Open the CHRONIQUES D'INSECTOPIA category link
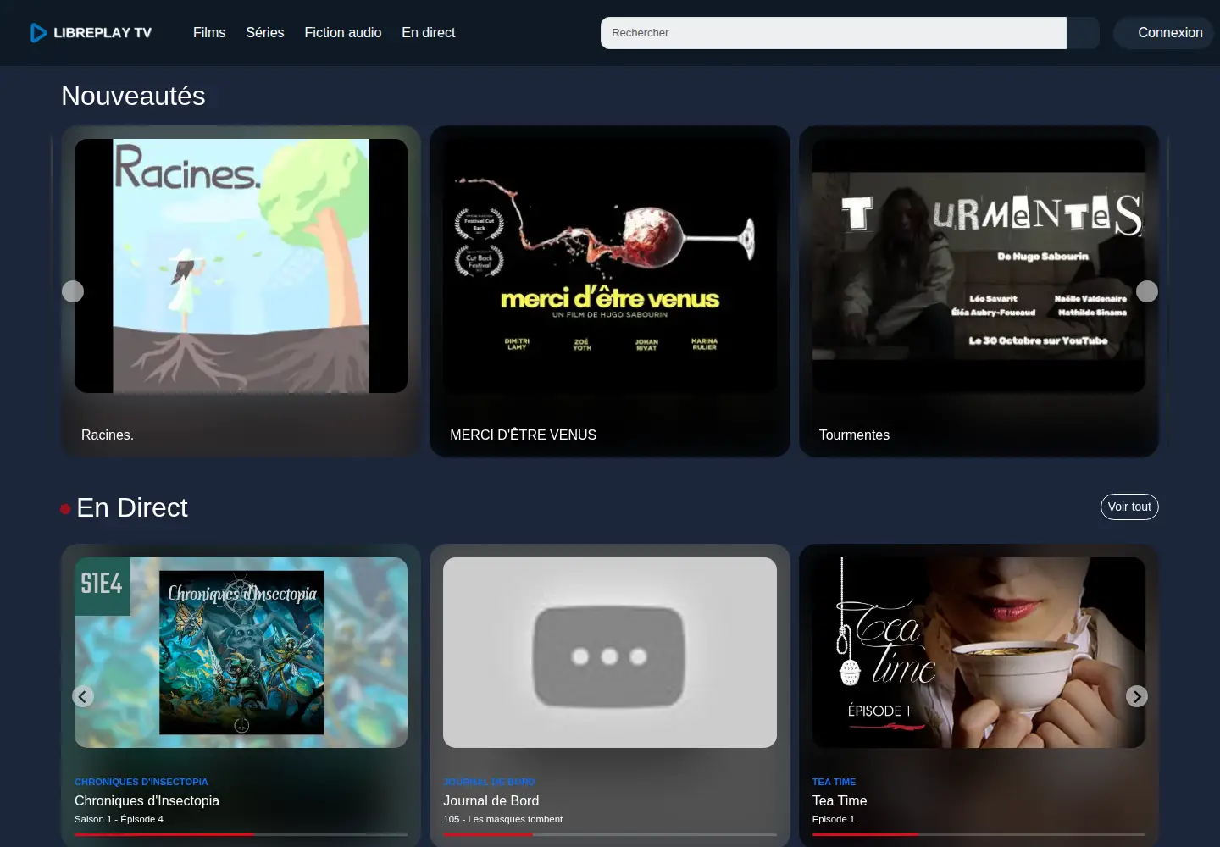The height and width of the screenshot is (847, 1220). coord(141,782)
